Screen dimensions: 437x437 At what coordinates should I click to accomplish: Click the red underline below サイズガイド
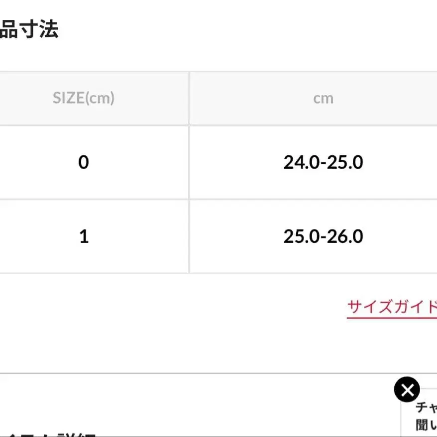[x=392, y=317]
